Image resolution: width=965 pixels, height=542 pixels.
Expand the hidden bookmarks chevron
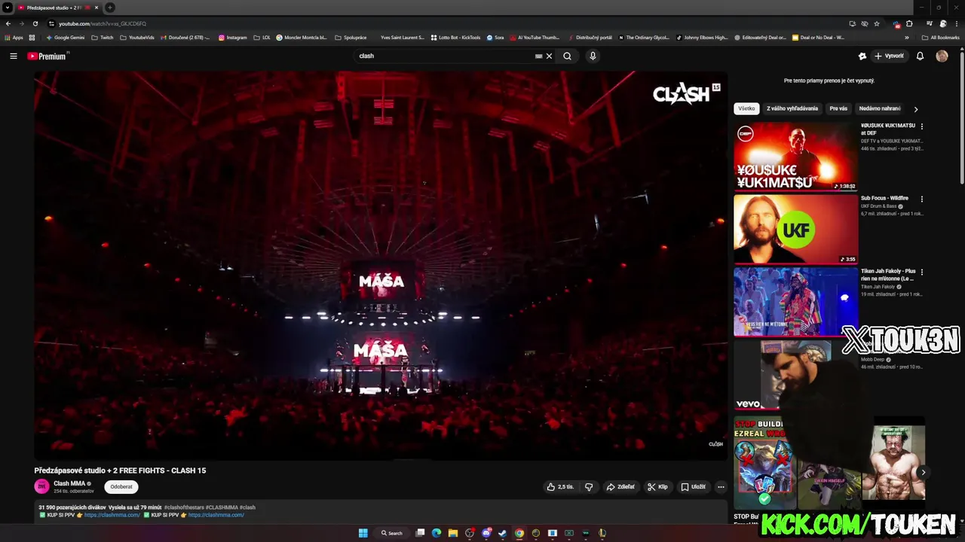[907, 37]
